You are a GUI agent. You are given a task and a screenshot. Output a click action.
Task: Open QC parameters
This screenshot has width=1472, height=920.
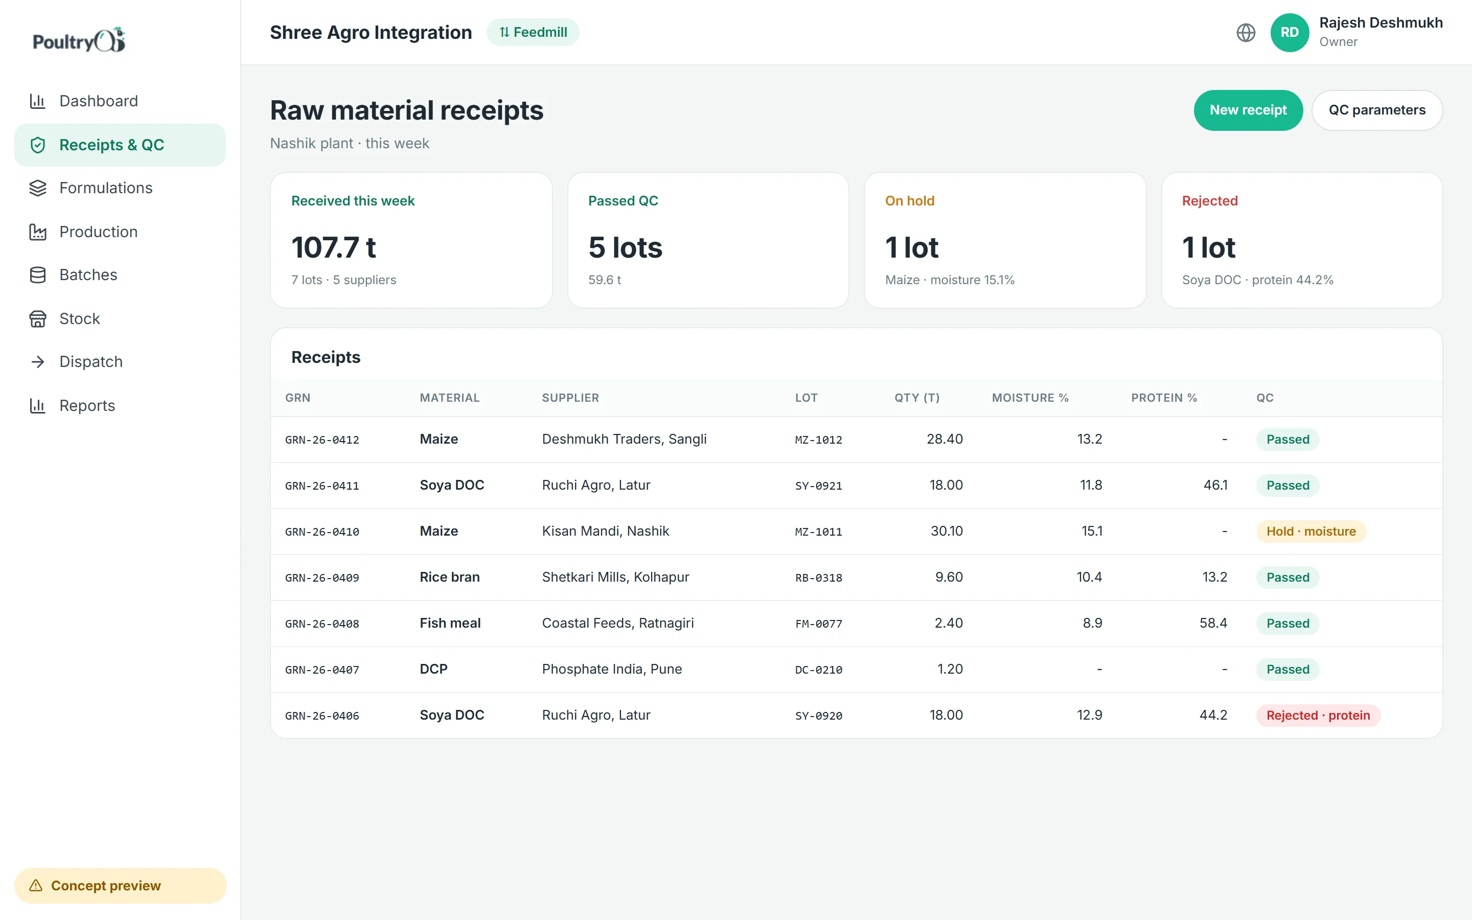(x=1377, y=110)
